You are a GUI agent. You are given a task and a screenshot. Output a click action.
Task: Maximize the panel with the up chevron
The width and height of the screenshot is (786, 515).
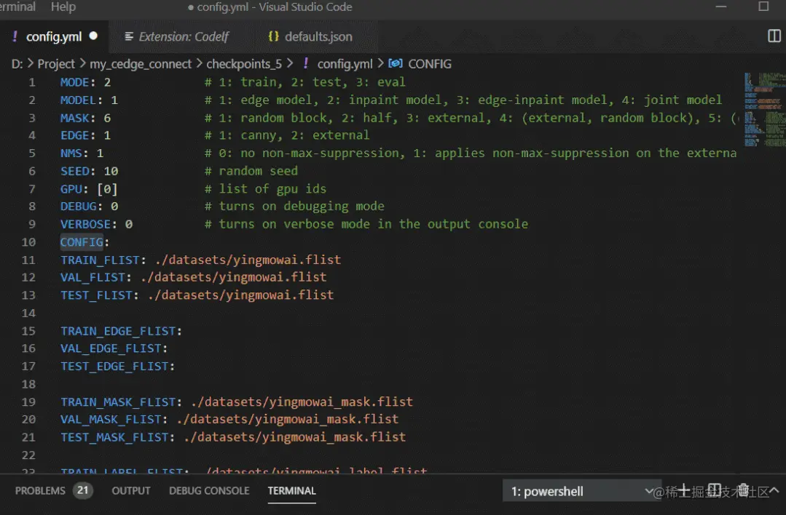click(774, 491)
